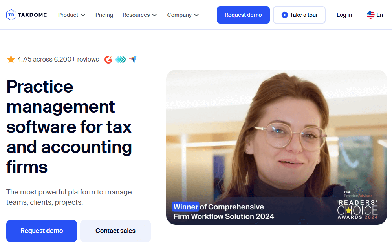
Task: Click the Readers' Choice Awards 2024 badge
Action: pyautogui.click(x=357, y=205)
